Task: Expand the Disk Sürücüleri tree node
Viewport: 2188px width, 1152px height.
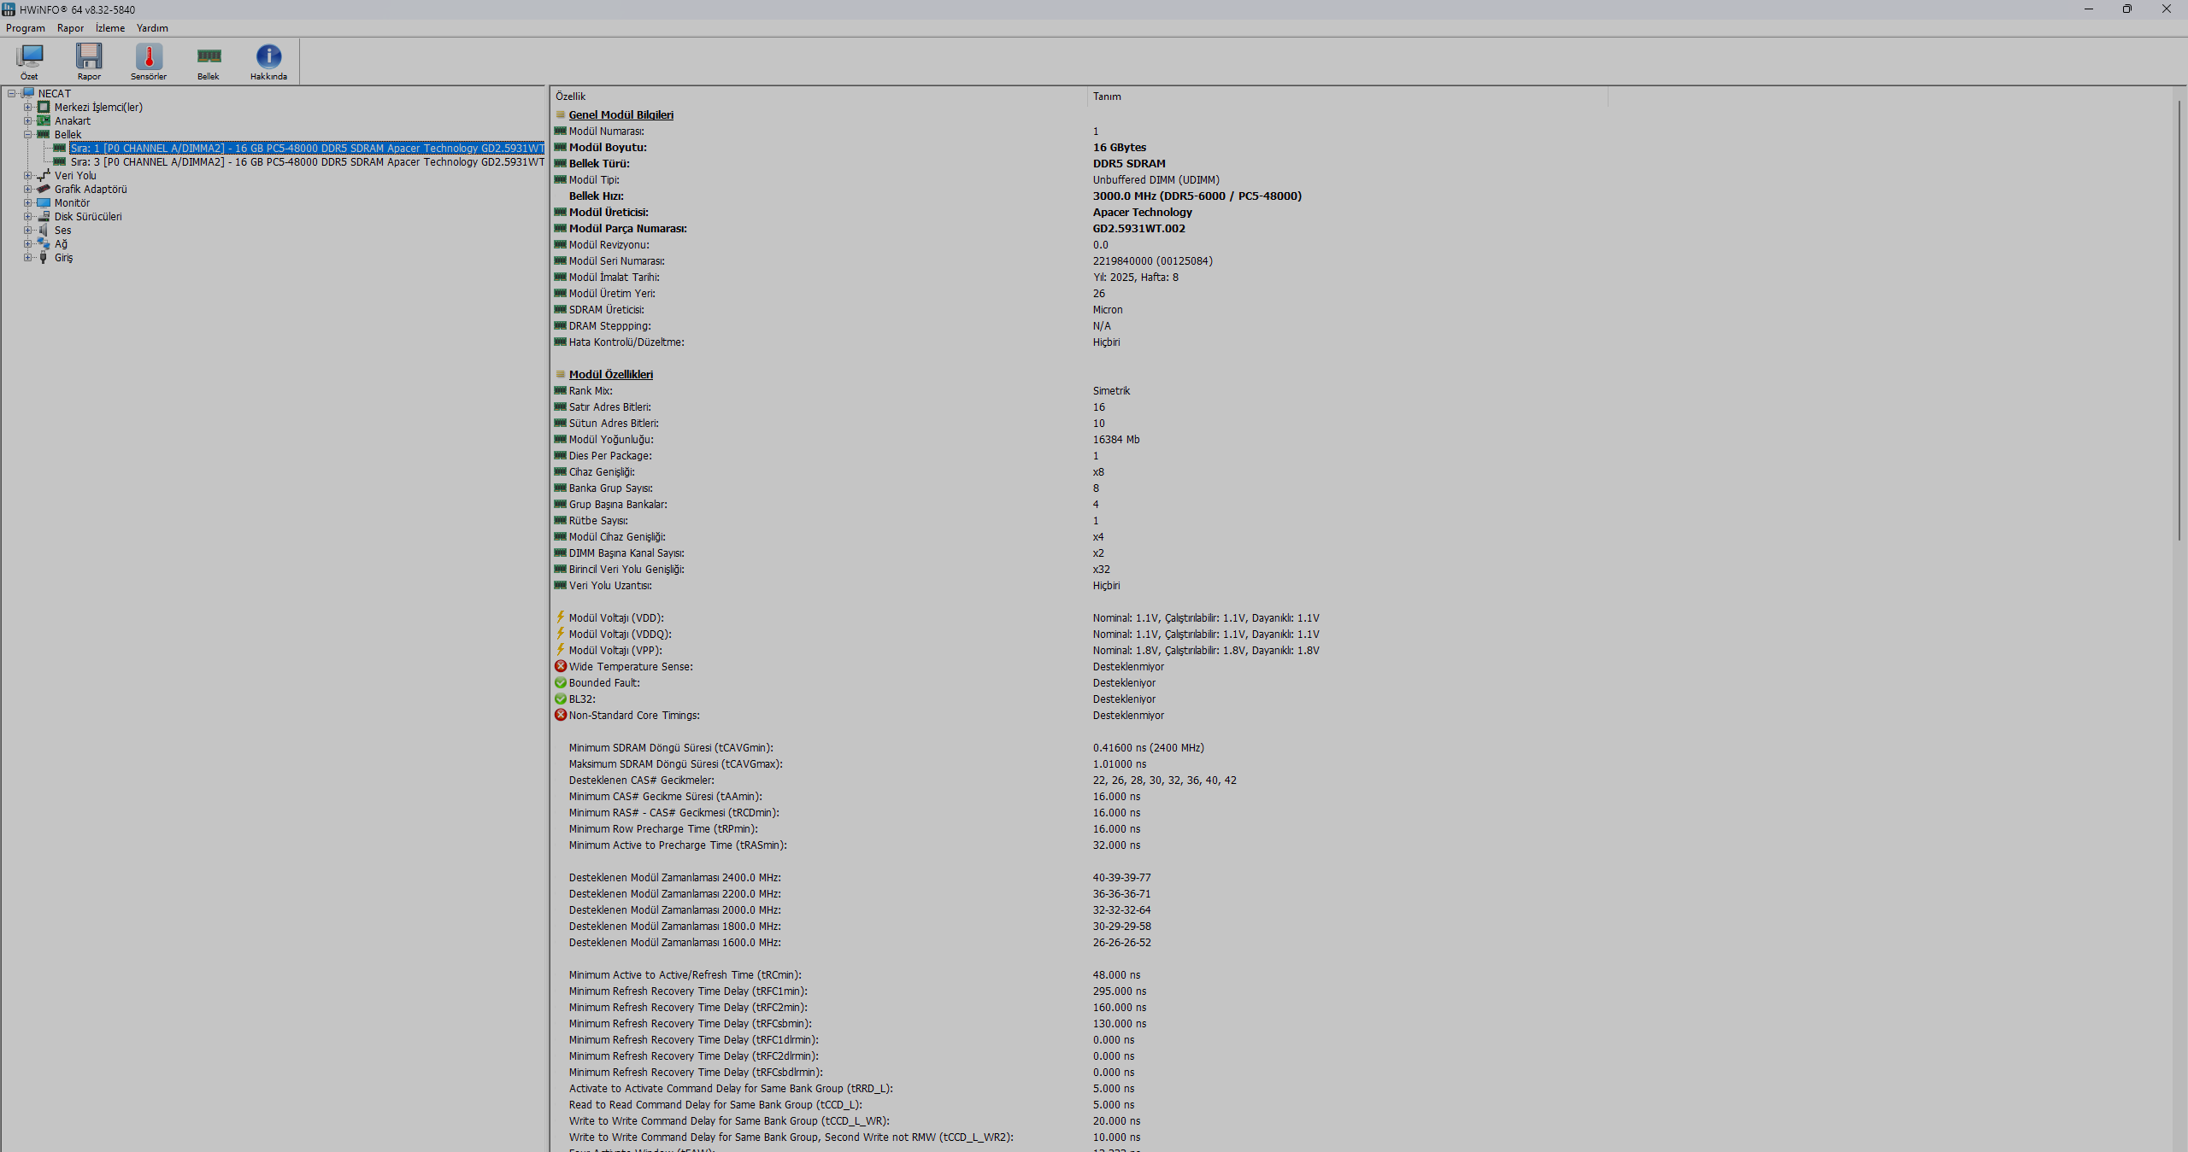Action: click(x=27, y=216)
